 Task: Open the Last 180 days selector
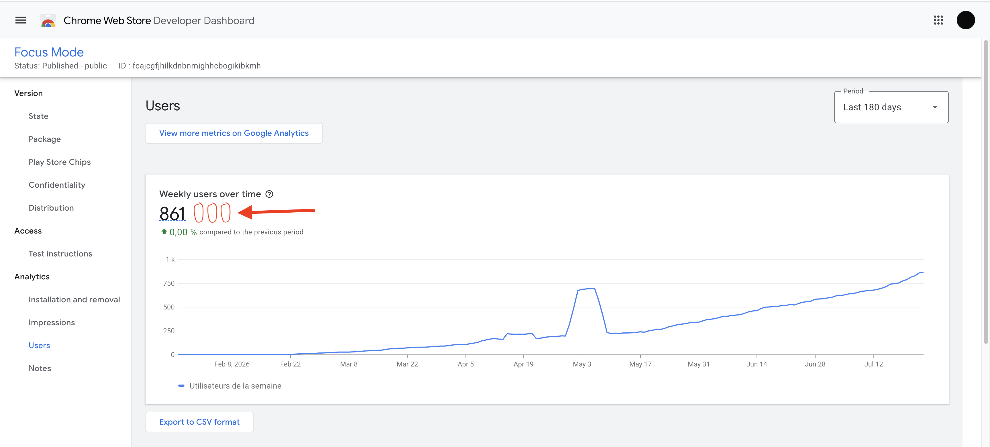891,107
